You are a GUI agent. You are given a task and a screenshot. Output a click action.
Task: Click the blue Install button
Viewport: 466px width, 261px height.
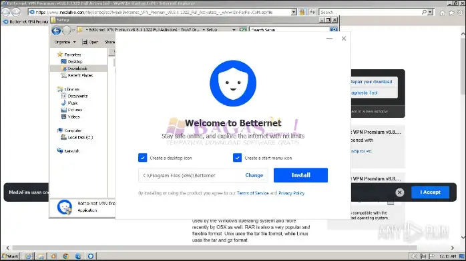300,175
